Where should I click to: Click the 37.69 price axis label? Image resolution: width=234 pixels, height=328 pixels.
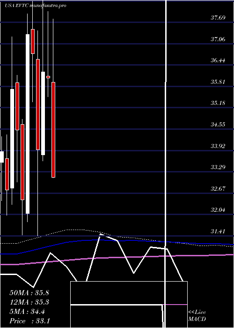click(218, 18)
